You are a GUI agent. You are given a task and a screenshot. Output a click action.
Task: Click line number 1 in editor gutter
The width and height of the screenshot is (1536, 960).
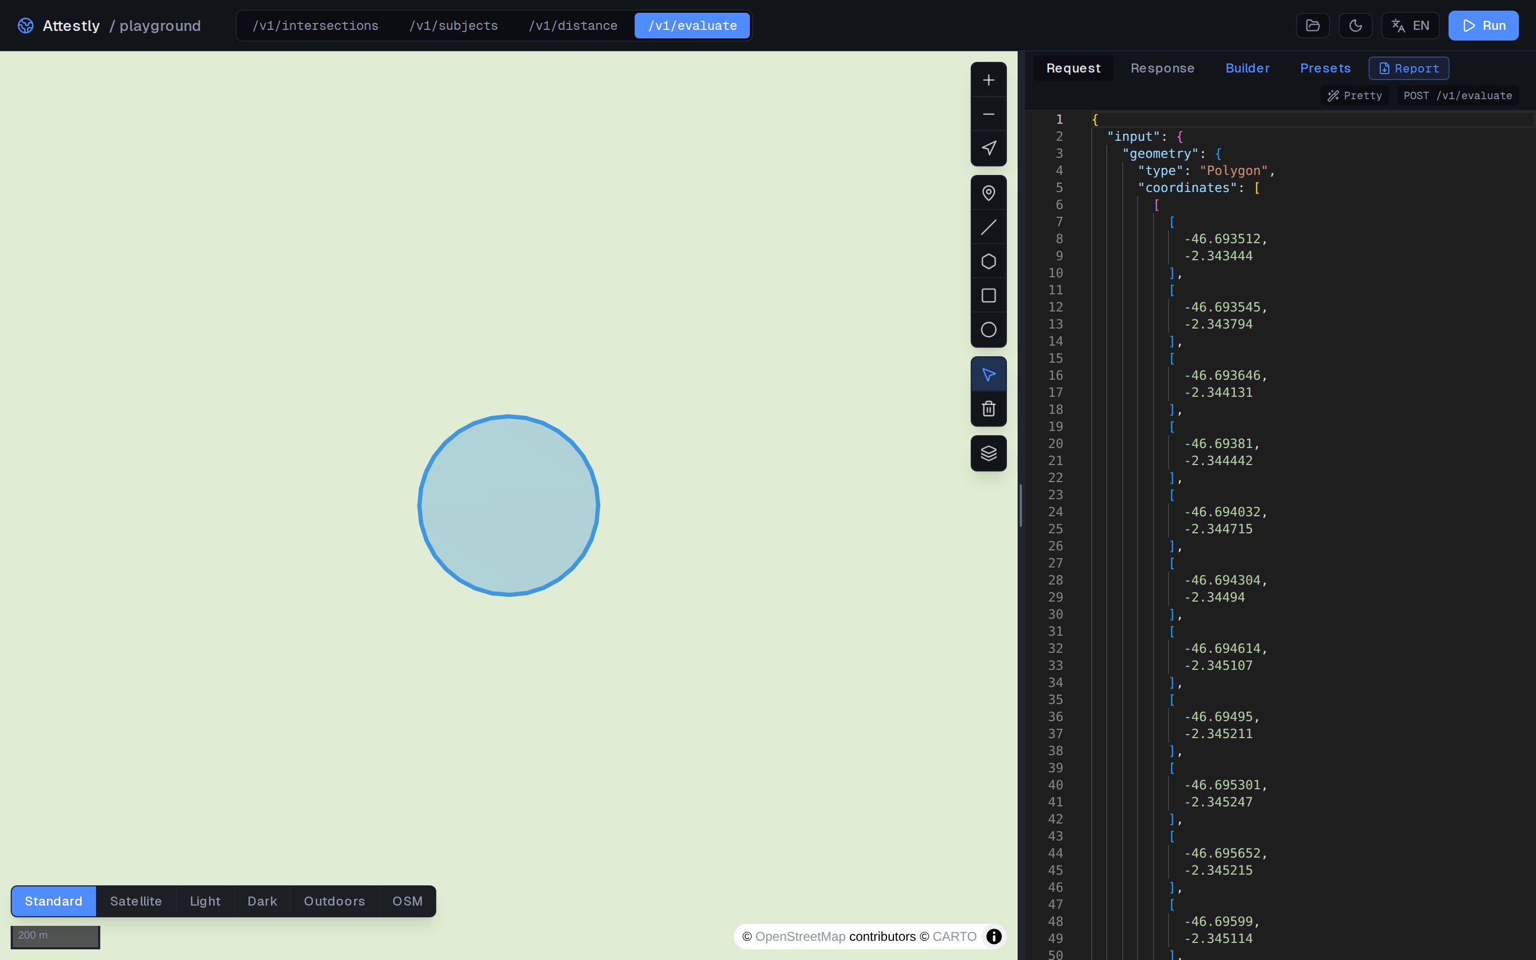tap(1059, 119)
